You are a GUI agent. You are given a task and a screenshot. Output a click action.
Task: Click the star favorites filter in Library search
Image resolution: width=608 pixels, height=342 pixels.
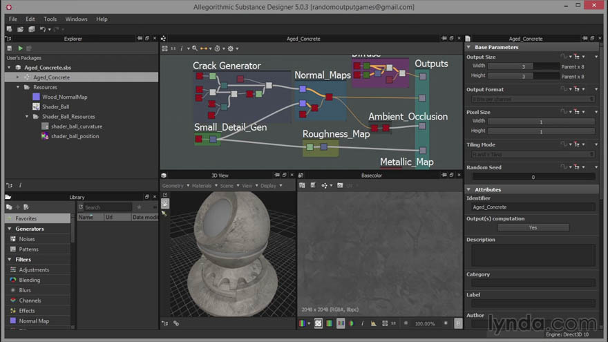(139, 207)
